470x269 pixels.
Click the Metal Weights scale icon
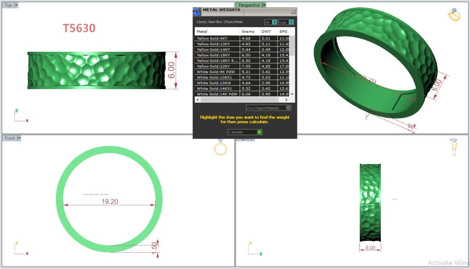(x=197, y=11)
